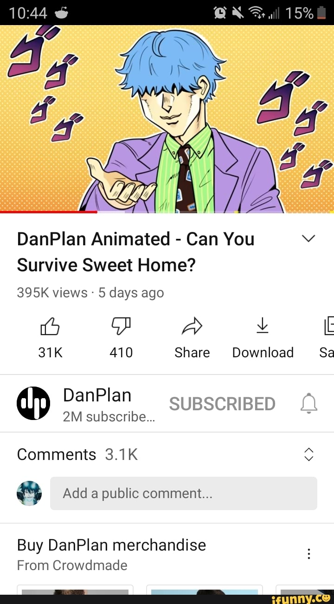This screenshot has height=604, width=334.
Task: Tap the video player thumbnail
Action: pos(167,119)
